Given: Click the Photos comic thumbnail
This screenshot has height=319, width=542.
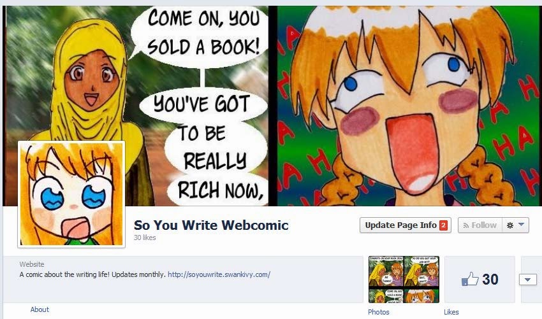Looking at the screenshot, I should [x=404, y=280].
